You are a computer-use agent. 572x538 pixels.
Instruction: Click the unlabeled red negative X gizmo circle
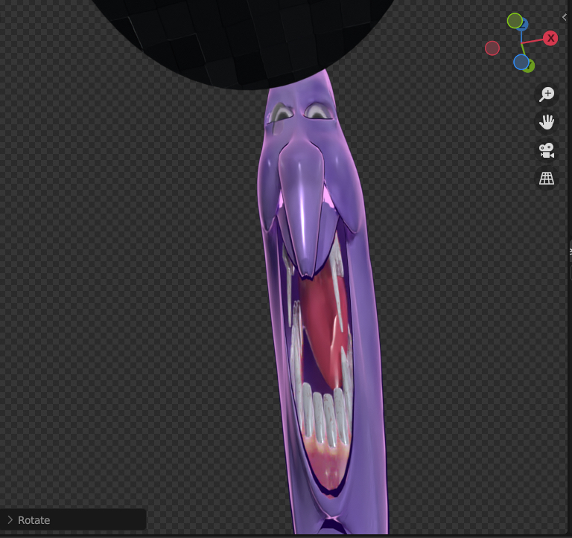492,48
